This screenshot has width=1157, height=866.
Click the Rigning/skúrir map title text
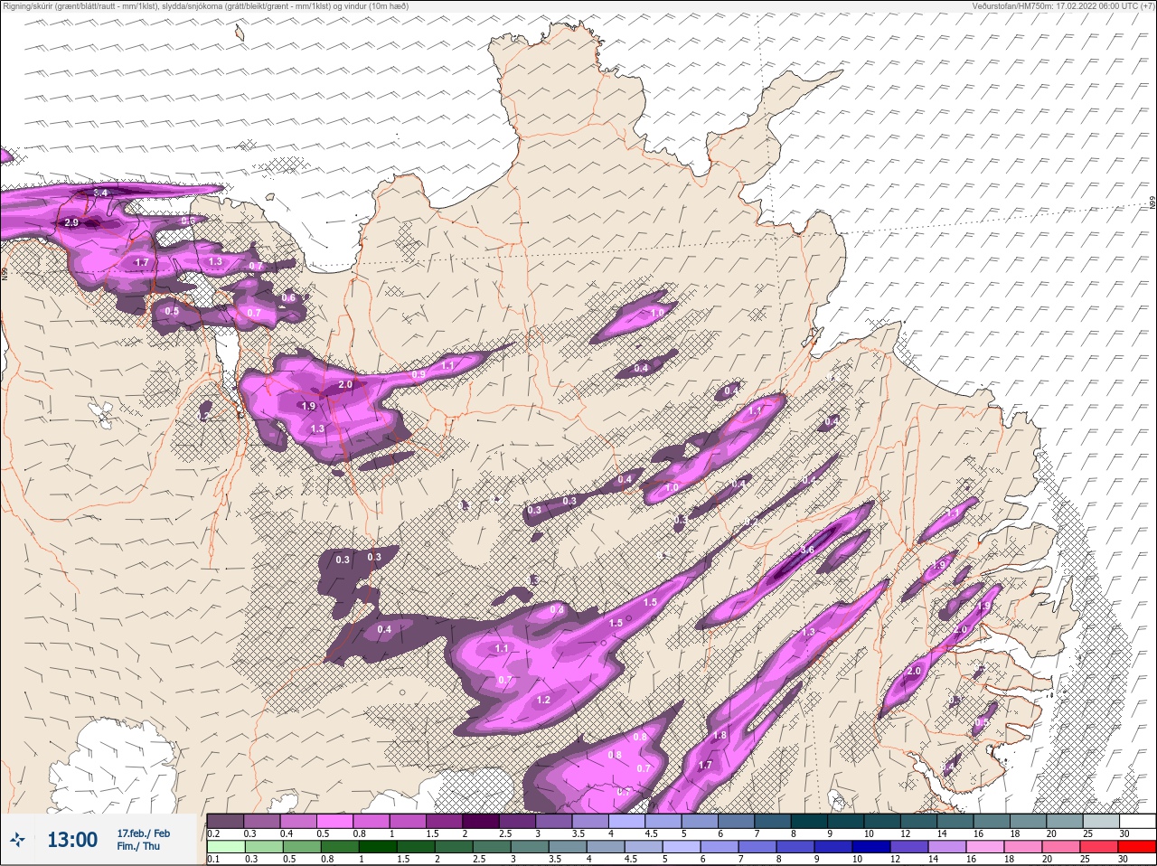(204, 6)
